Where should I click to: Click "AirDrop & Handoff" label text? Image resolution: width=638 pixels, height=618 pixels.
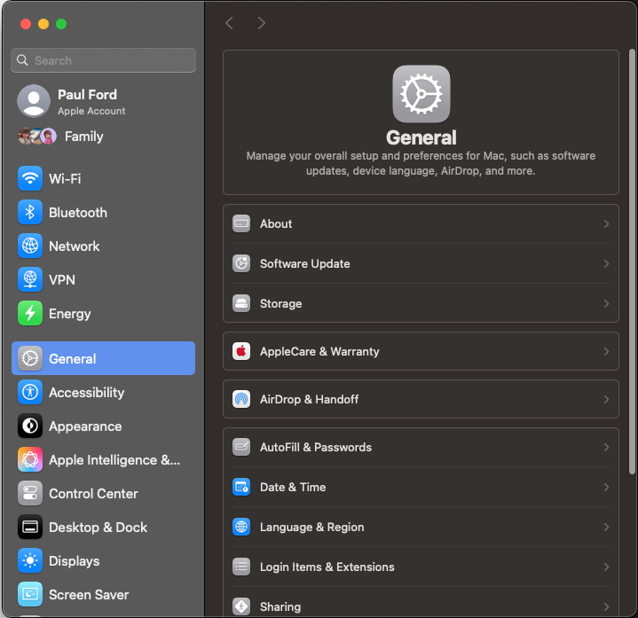tap(309, 400)
